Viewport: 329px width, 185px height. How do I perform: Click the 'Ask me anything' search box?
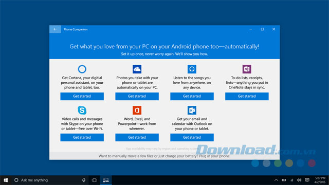[49, 180]
